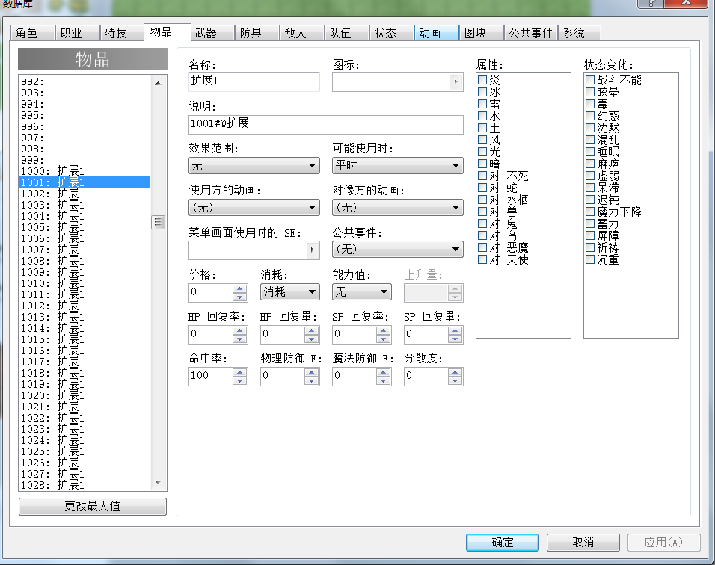Open the 效果范围 dropdown

point(254,165)
